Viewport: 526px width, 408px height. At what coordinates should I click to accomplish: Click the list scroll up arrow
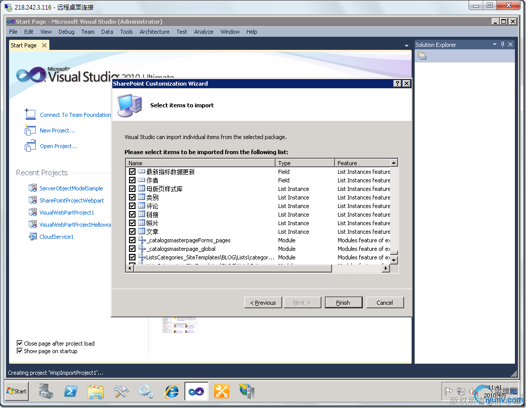[394, 163]
